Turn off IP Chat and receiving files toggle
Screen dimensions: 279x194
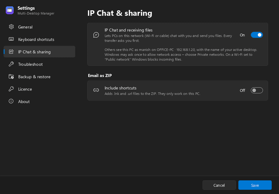257,35
